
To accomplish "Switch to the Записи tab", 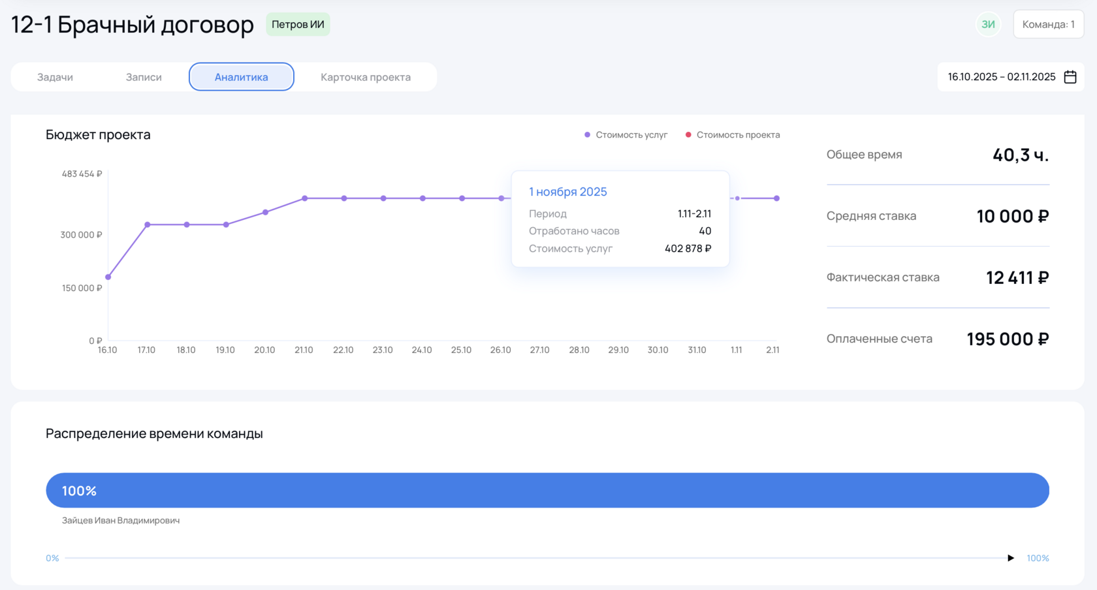I will 144,77.
